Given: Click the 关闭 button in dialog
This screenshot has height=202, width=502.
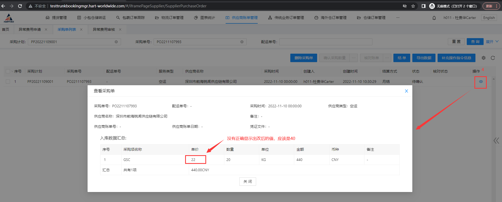Looking at the screenshot, I should click(x=247, y=181).
